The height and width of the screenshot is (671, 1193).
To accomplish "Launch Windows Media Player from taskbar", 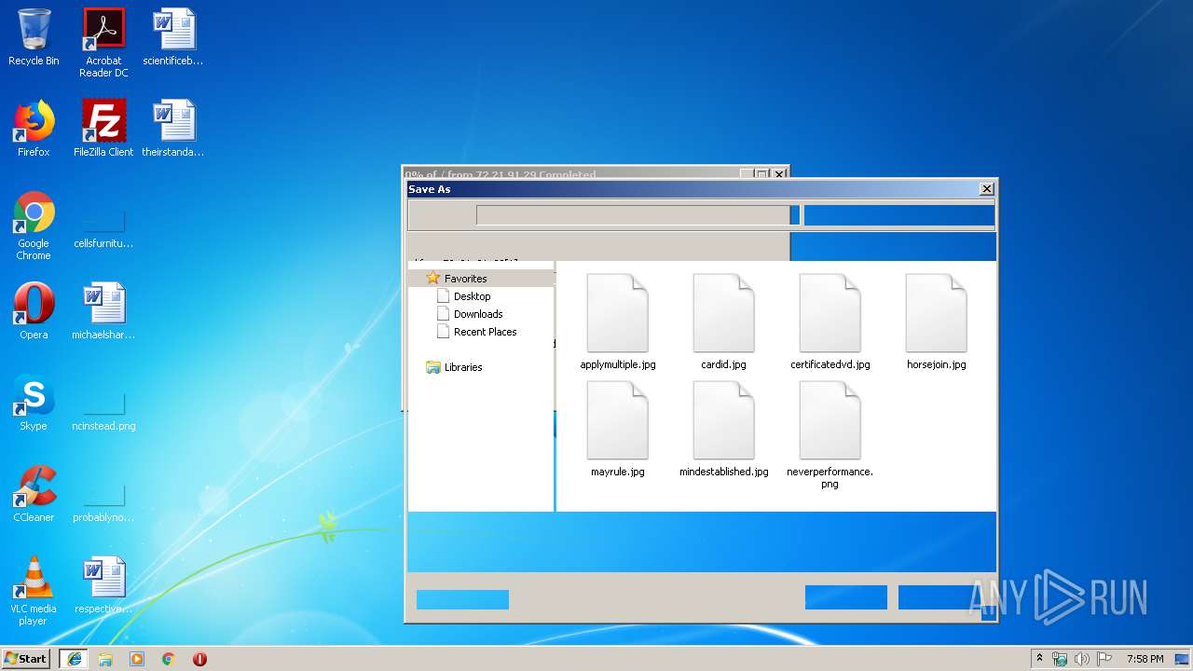I will [x=137, y=659].
